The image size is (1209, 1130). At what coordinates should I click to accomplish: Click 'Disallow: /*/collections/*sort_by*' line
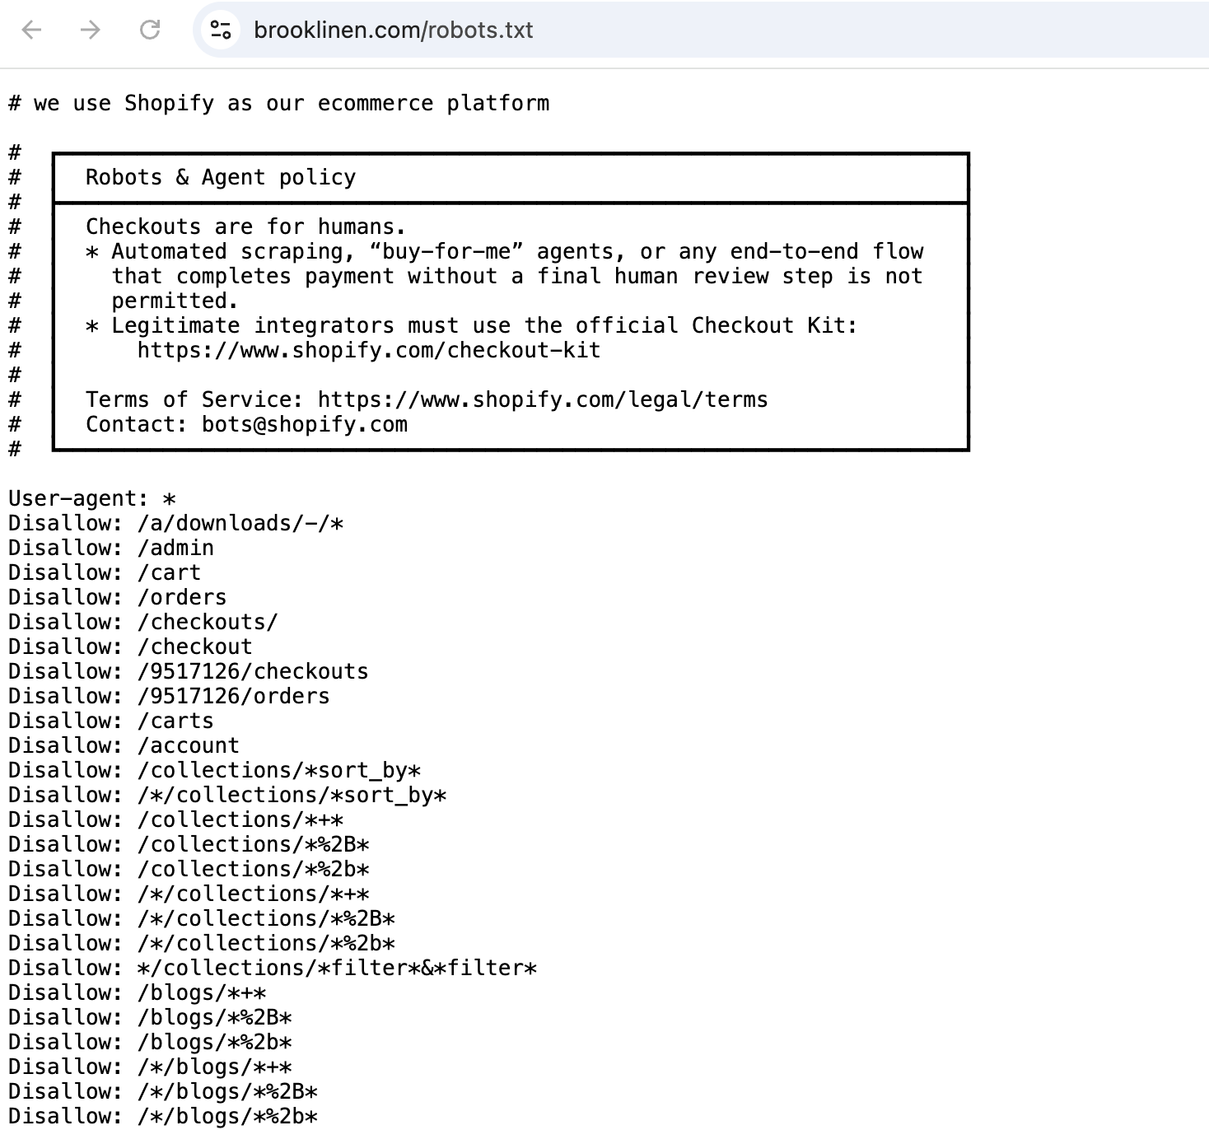click(x=228, y=796)
